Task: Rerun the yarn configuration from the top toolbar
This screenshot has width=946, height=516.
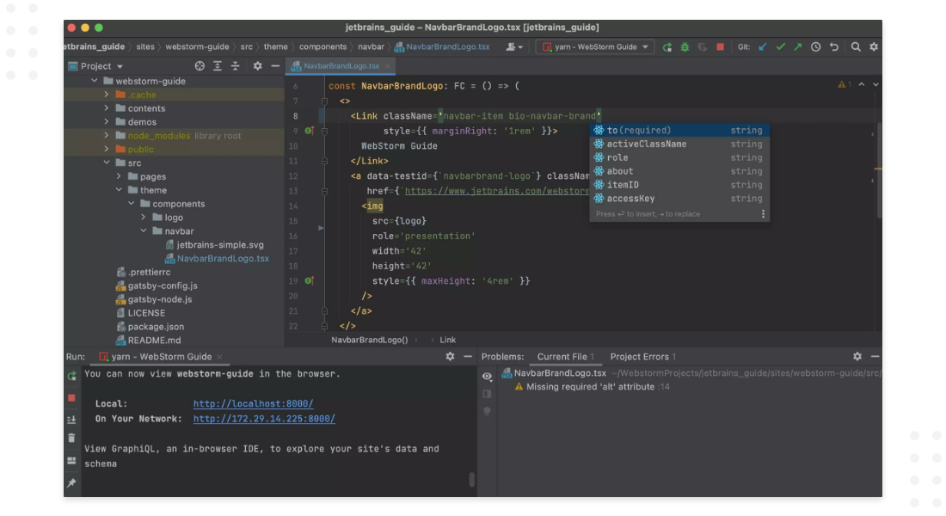Action: tap(666, 47)
